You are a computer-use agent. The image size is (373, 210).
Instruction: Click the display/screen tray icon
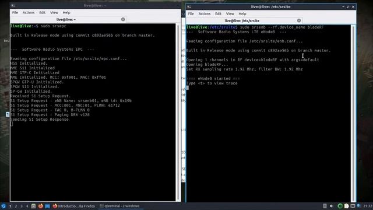coord(353,206)
